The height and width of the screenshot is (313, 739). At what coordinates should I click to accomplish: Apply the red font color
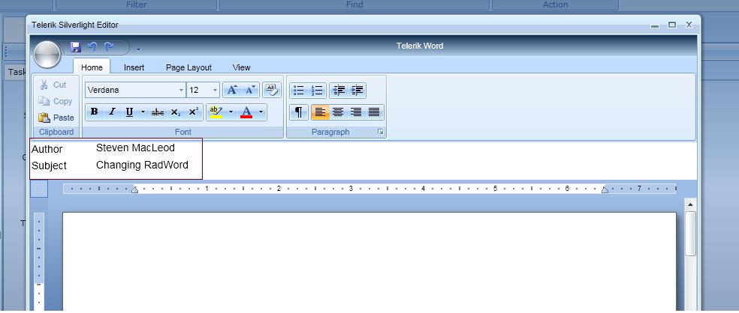[246, 112]
